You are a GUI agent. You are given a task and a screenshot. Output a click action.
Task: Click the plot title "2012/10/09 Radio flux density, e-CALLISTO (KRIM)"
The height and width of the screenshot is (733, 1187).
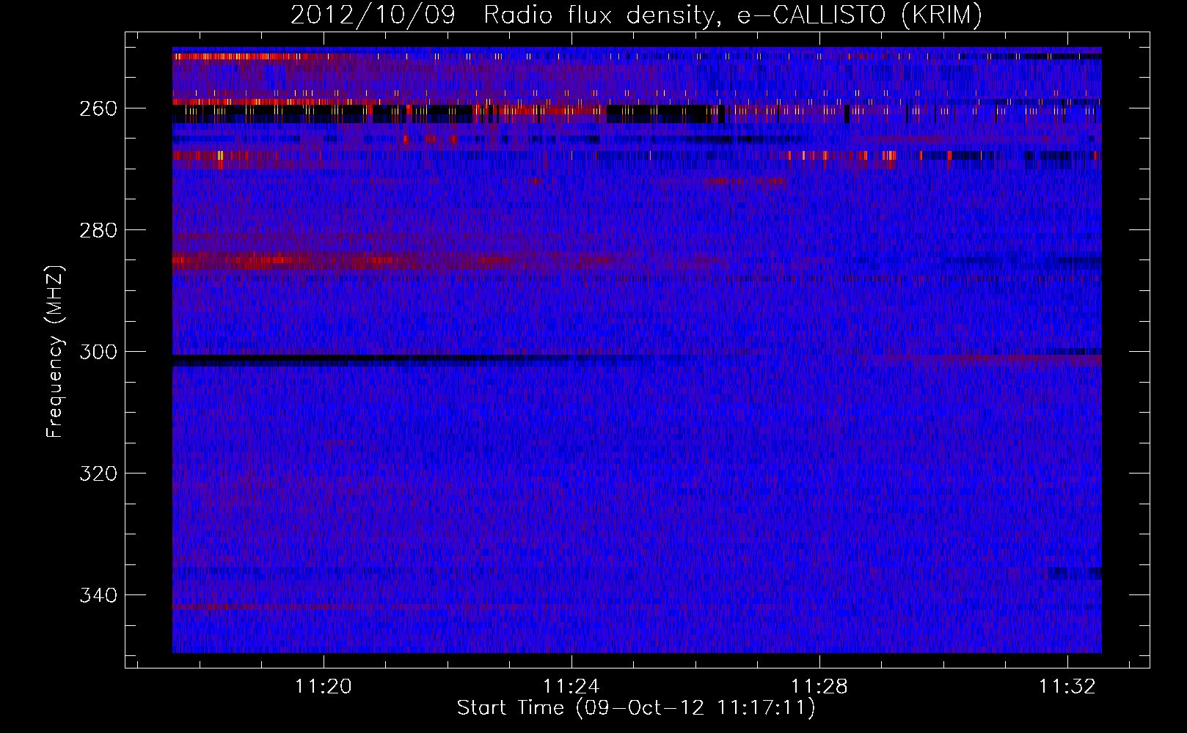[636, 14]
